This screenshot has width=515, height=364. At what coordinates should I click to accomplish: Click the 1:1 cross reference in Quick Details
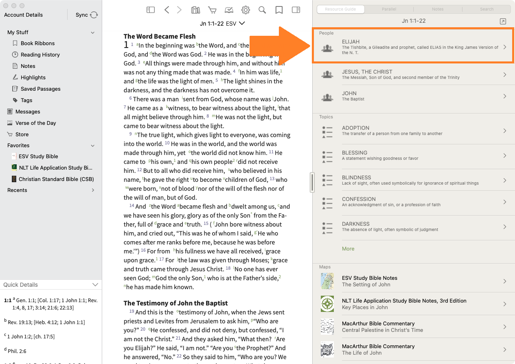tap(7, 300)
